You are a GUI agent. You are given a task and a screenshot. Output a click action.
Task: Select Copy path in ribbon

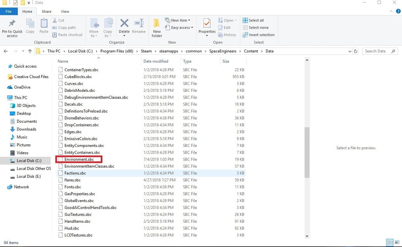pos(64,28)
